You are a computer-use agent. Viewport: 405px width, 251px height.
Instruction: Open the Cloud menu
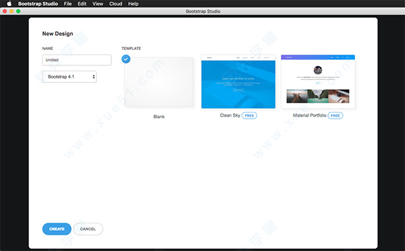[115, 3]
